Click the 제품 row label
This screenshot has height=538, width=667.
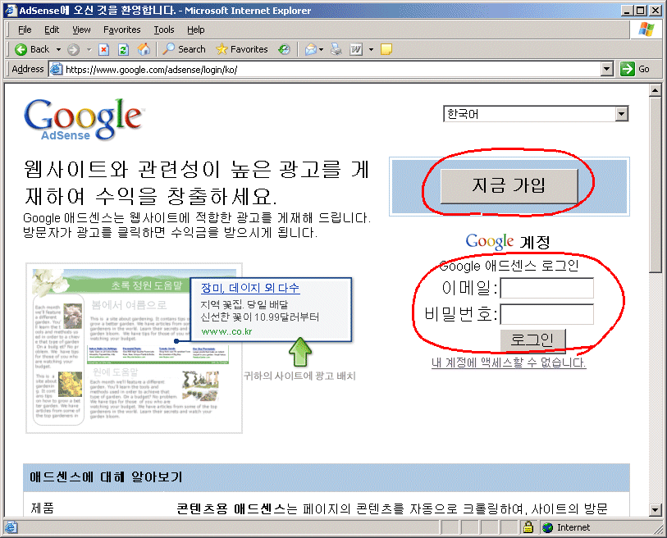point(42,508)
